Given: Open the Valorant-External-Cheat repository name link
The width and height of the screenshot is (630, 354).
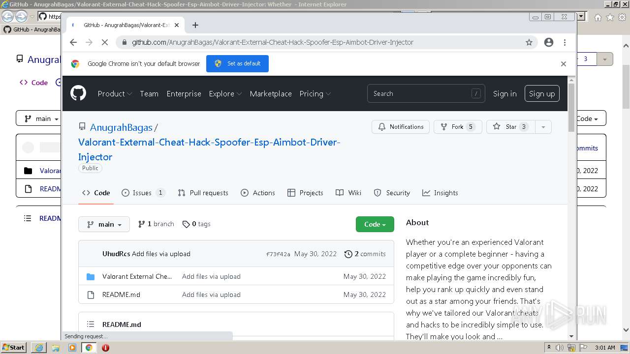Looking at the screenshot, I should pyautogui.click(x=209, y=149).
